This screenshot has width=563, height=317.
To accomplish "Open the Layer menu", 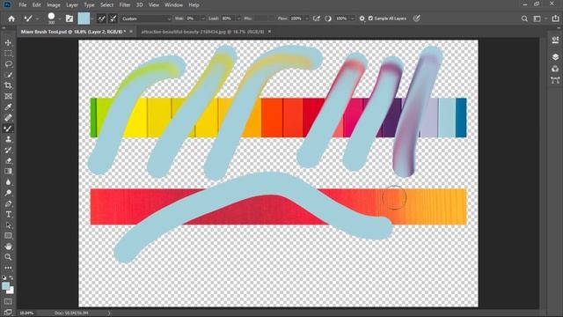I will [x=72, y=5].
